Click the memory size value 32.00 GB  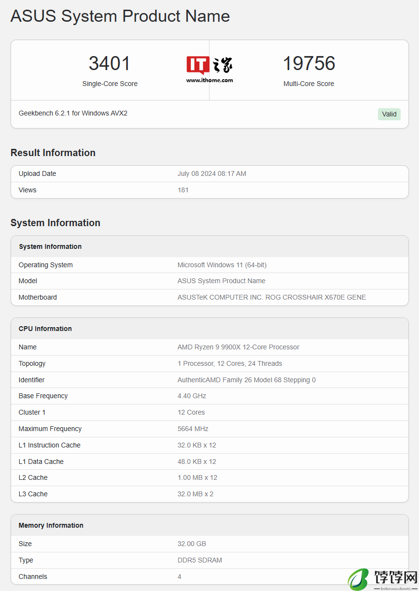(192, 544)
